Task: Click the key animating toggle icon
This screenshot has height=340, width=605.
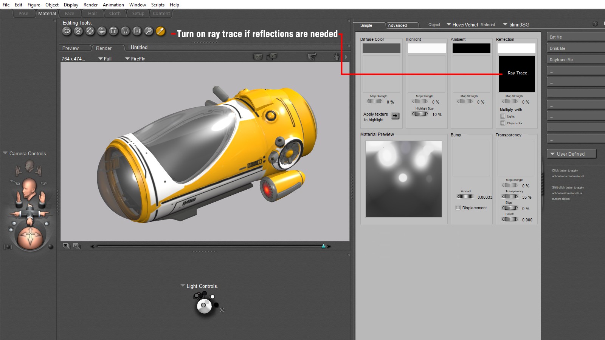Action: click(x=15, y=182)
